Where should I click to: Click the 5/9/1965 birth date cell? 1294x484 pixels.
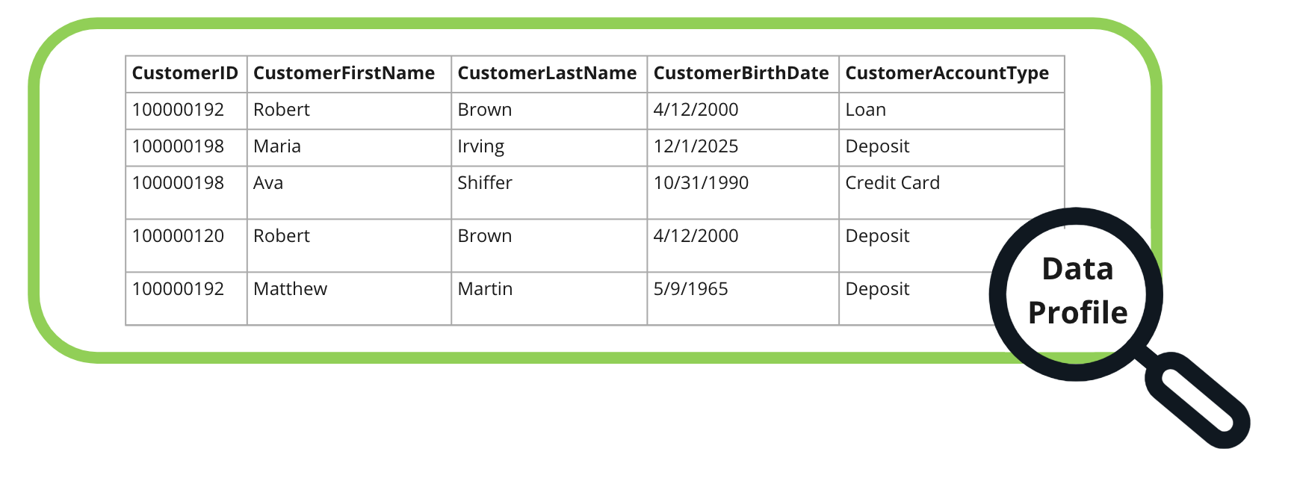(743, 298)
